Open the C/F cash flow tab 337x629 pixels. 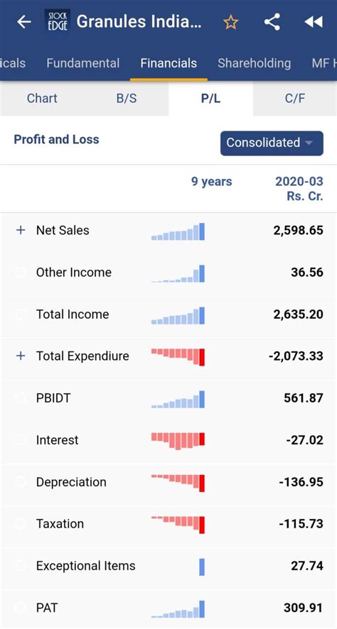tap(295, 98)
